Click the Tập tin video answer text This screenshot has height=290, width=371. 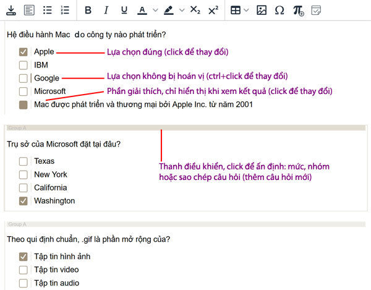(x=56, y=270)
